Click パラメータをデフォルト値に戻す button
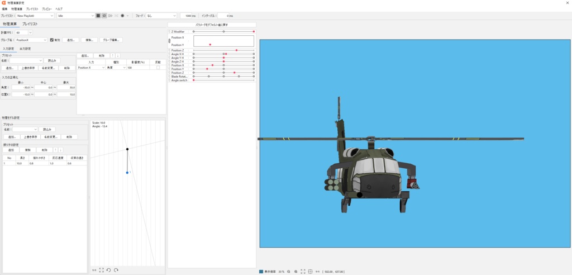Viewport: 572px width, 275px height. click(x=212, y=25)
